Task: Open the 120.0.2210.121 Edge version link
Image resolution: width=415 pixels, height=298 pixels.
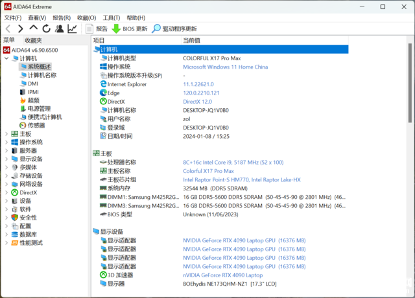Action: point(201,93)
